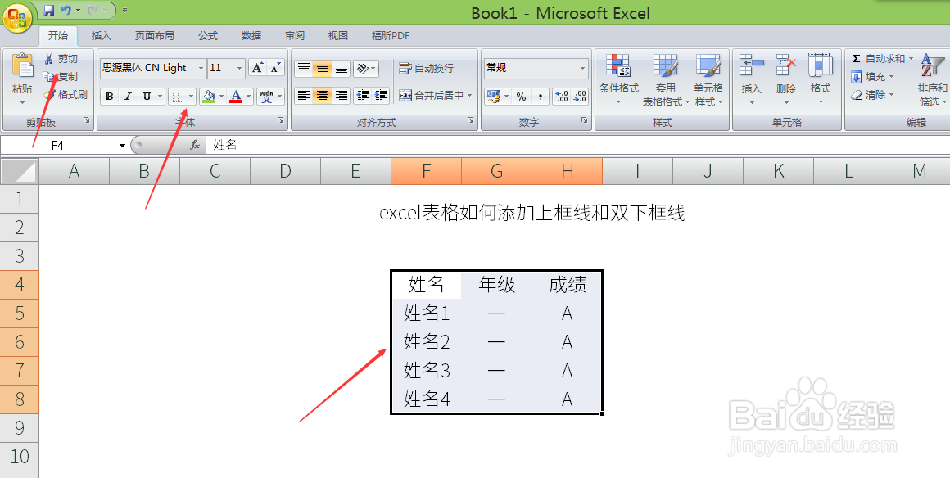Toggle italic formatting
The image size is (950, 478).
(128, 97)
